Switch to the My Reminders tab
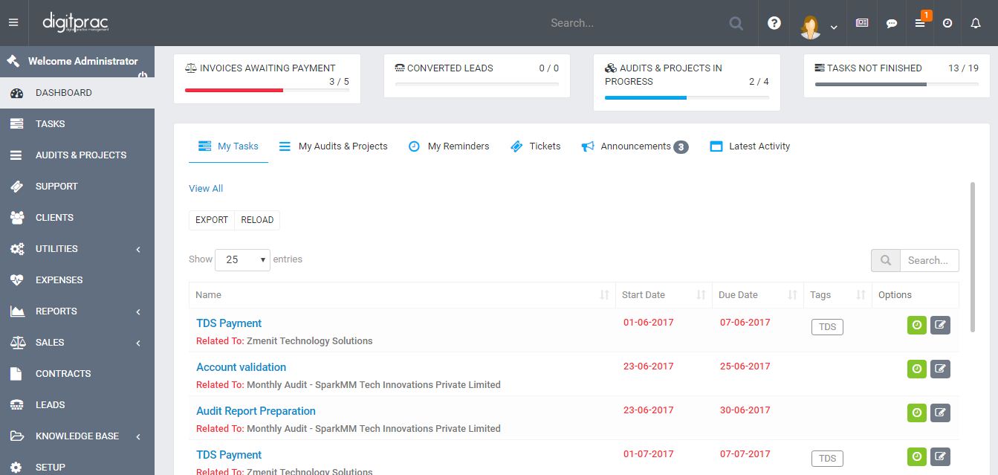 pos(449,146)
